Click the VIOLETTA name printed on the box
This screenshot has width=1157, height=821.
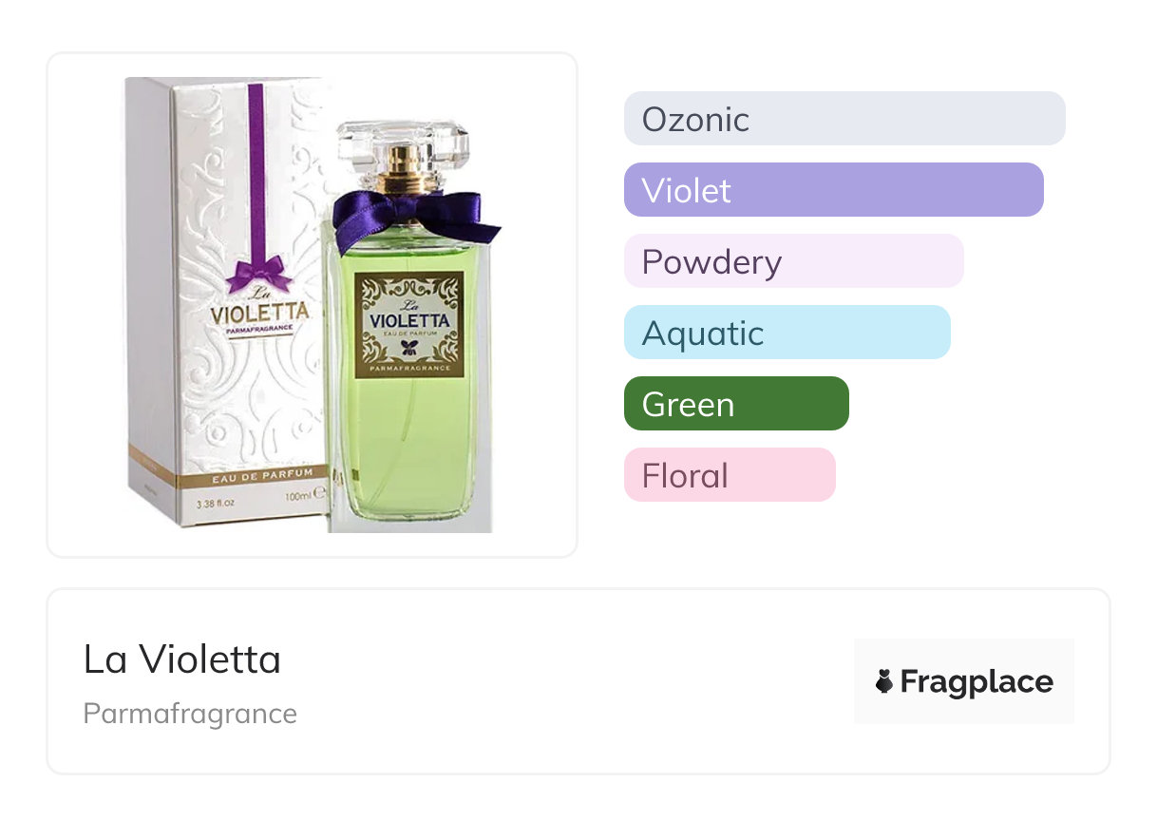(x=259, y=312)
